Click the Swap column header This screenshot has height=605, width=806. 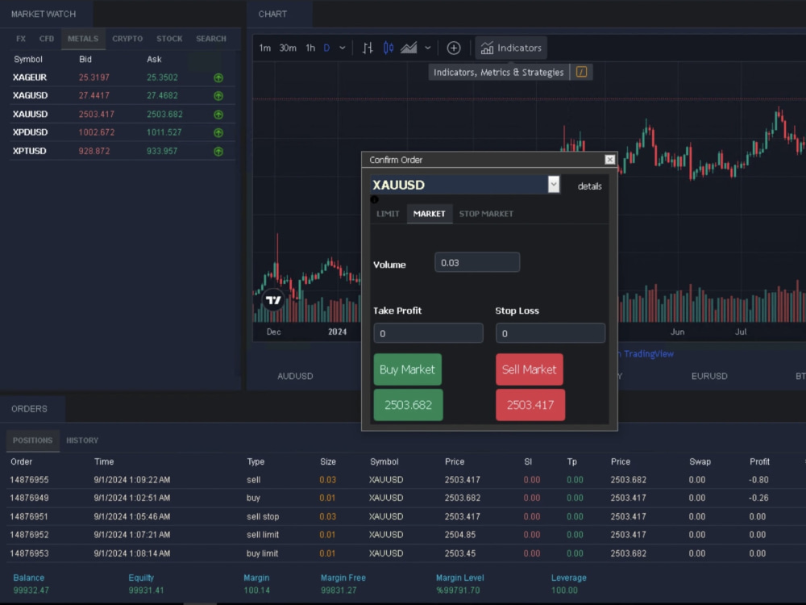(700, 461)
